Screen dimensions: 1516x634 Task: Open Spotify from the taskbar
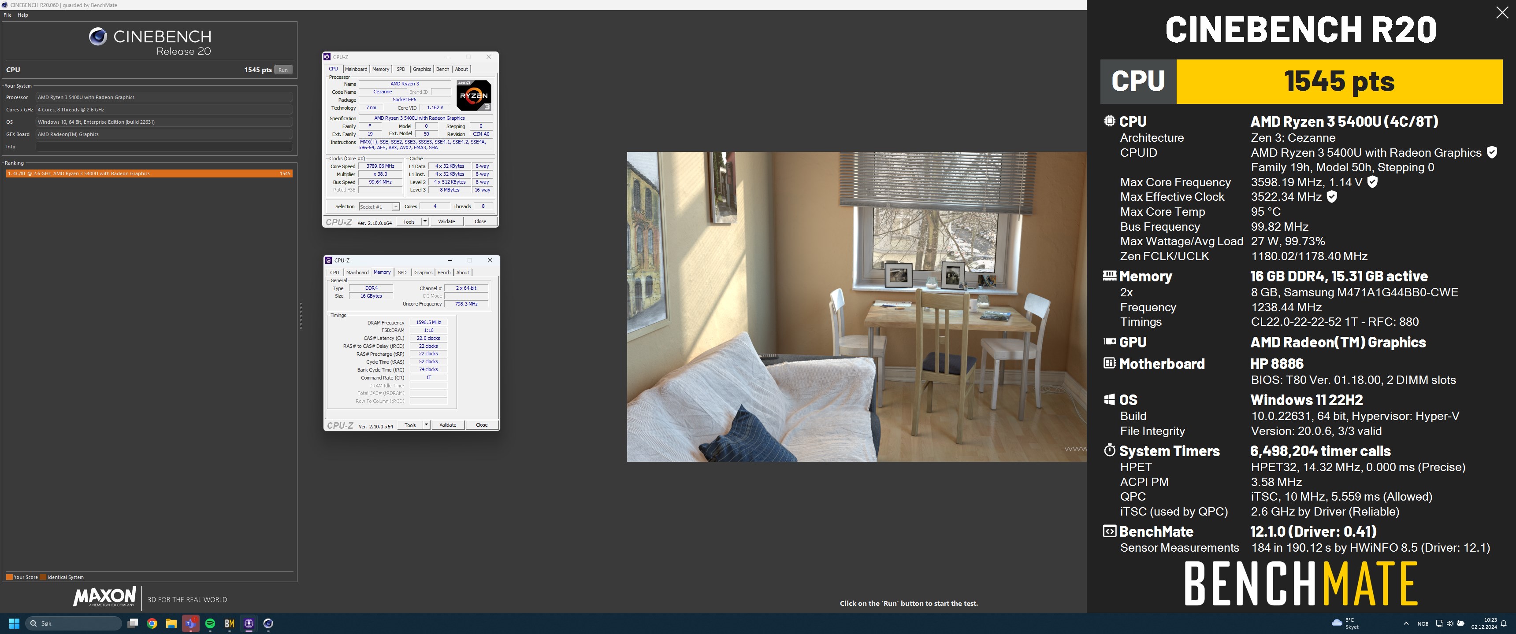(x=210, y=623)
